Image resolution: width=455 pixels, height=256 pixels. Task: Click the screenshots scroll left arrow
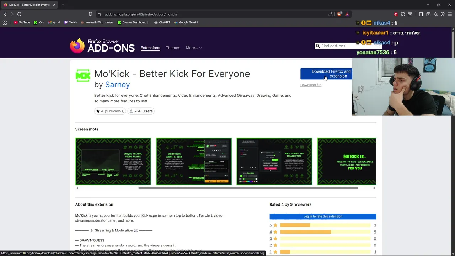77,188
